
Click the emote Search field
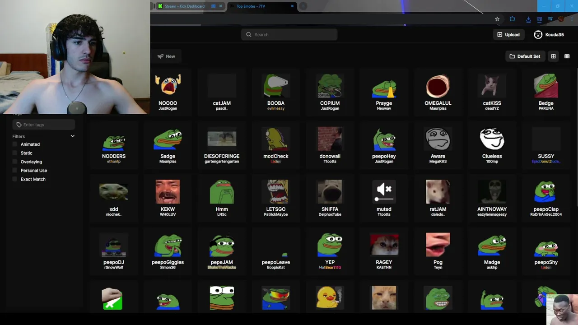pos(289,35)
